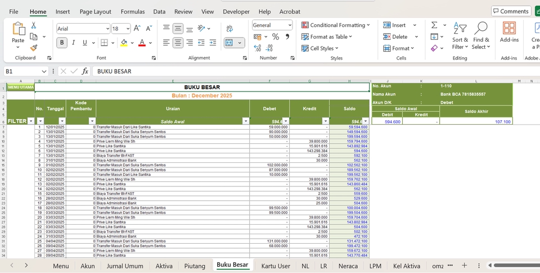
Task: Open the Formulas ribbon tab
Action: pyautogui.click(x=133, y=11)
